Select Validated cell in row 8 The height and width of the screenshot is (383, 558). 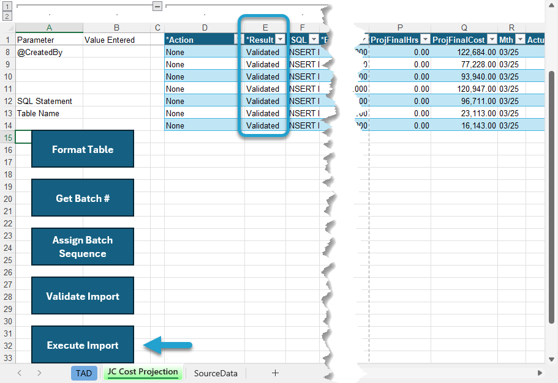pos(265,52)
